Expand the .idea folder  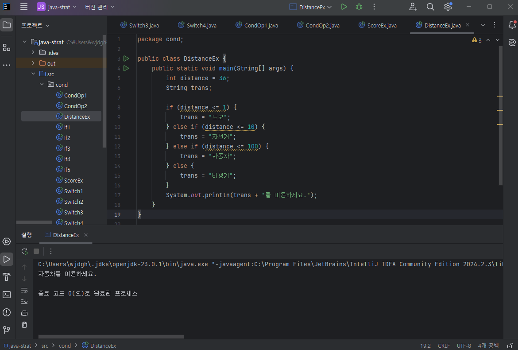tap(33, 53)
